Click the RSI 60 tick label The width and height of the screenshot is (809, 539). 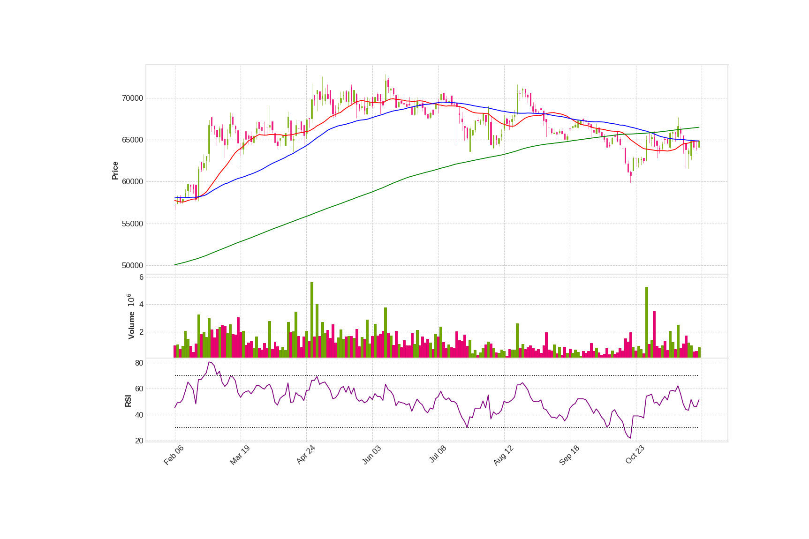[139, 389]
